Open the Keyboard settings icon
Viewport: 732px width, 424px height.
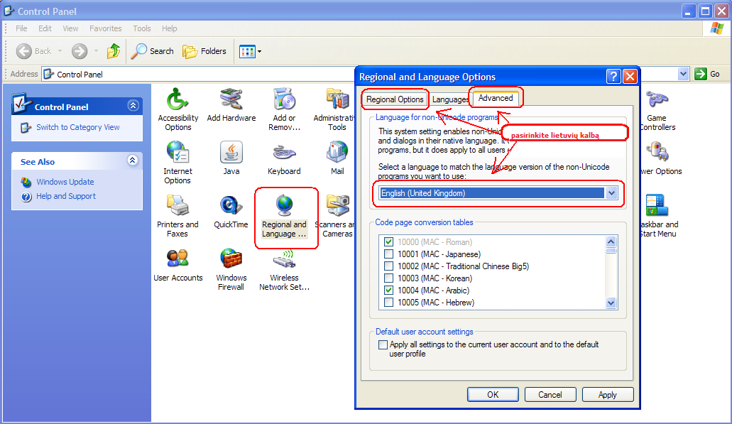pos(284,153)
